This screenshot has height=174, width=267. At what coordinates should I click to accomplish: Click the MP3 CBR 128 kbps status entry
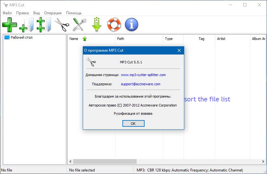190,170
